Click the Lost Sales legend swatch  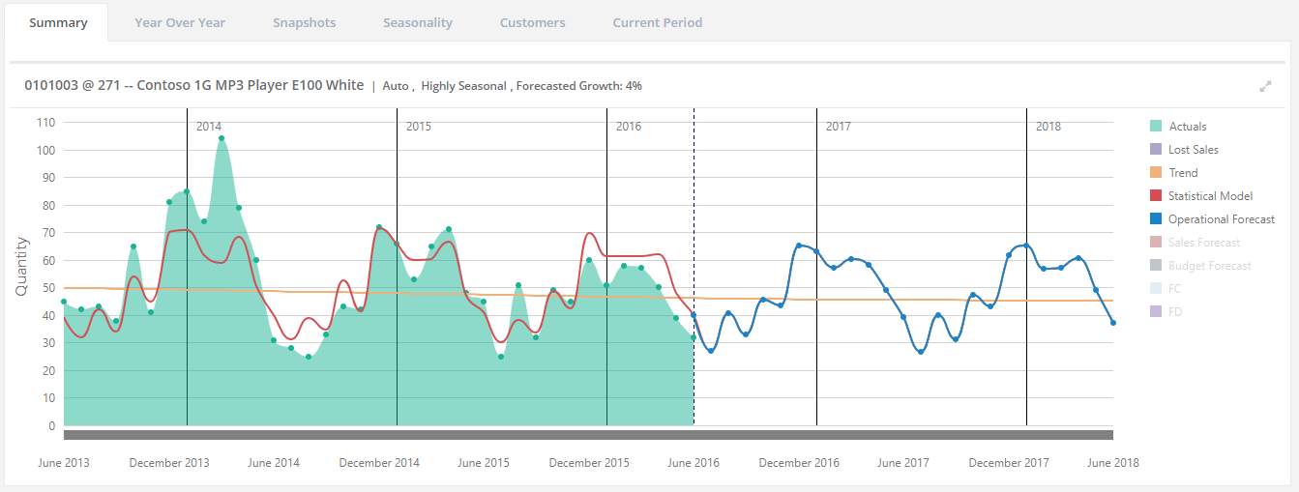1155,150
